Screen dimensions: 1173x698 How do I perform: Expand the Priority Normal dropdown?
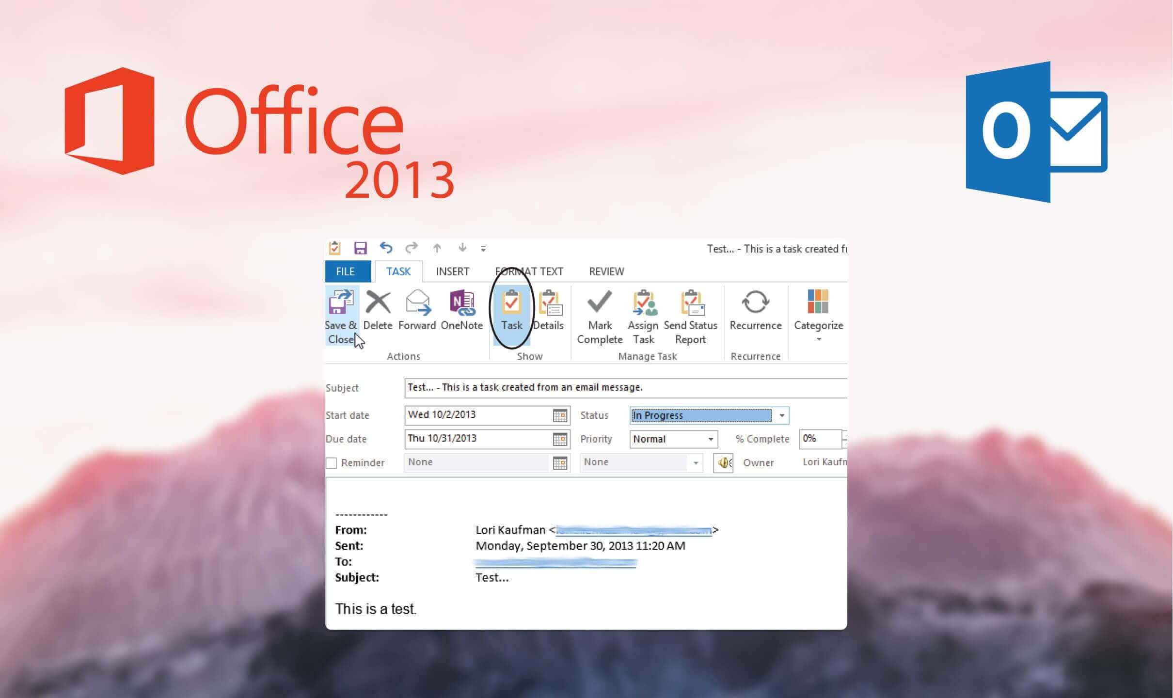711,439
